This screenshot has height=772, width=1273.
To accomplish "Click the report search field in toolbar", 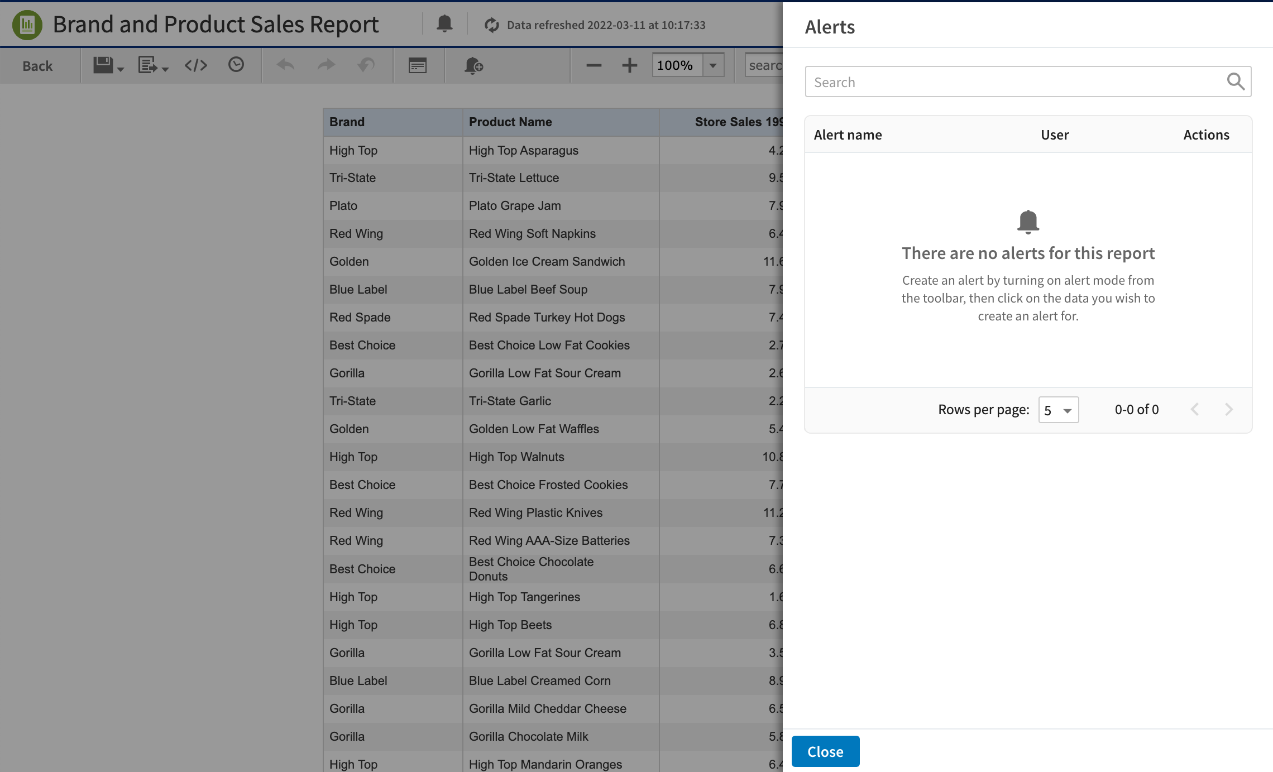I will coord(764,65).
